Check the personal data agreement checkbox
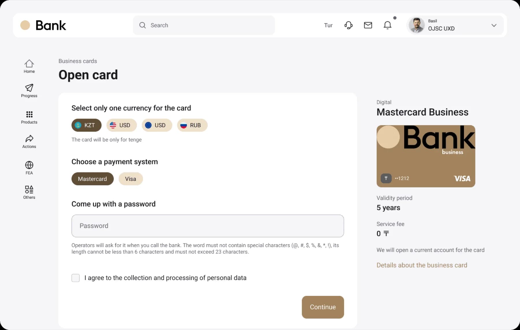 point(75,278)
